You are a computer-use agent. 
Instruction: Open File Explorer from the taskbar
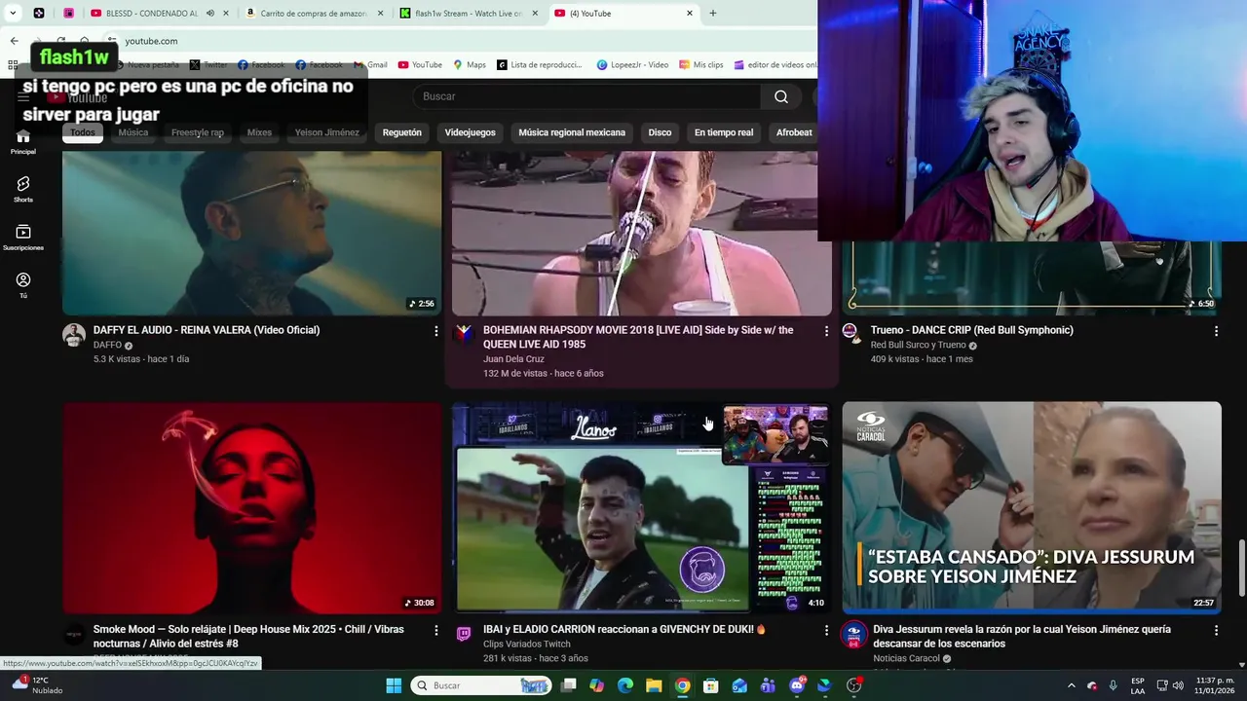(654, 685)
